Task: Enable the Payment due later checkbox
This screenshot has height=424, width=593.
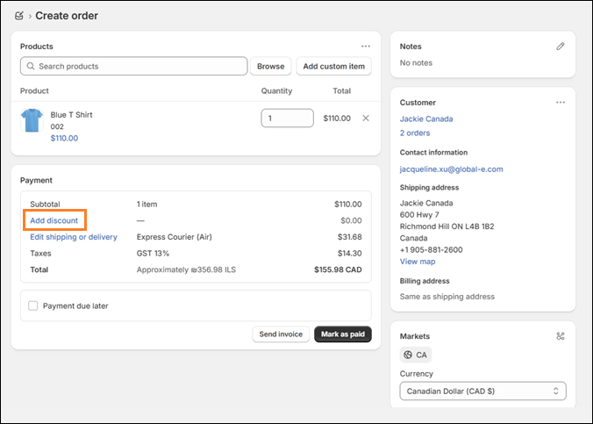Action: [33, 305]
